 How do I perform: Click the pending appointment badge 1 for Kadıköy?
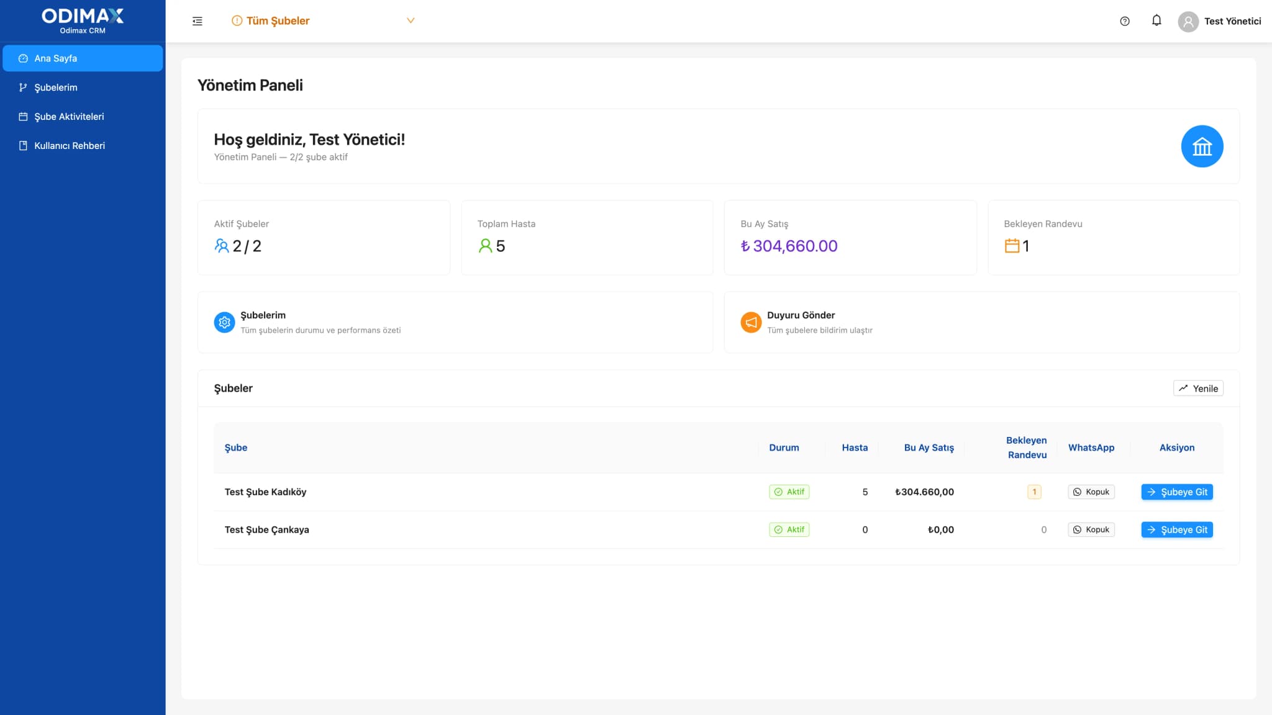[x=1034, y=492]
